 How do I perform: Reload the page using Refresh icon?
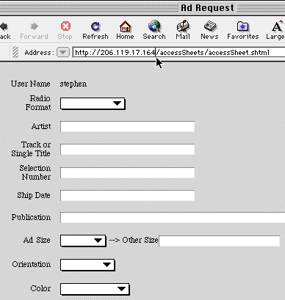[x=95, y=26]
